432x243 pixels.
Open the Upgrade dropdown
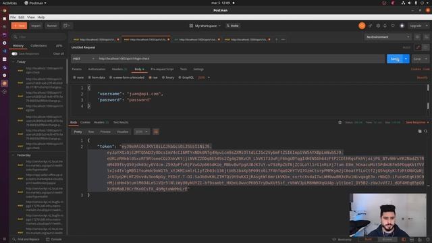tap(418, 26)
